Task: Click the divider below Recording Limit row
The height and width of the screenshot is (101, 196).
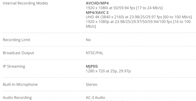Action: [x=99, y=46]
